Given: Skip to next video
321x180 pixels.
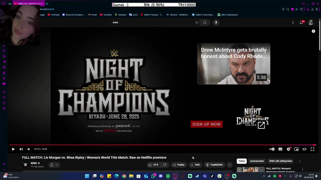Looking at the screenshot, I should [21, 149].
